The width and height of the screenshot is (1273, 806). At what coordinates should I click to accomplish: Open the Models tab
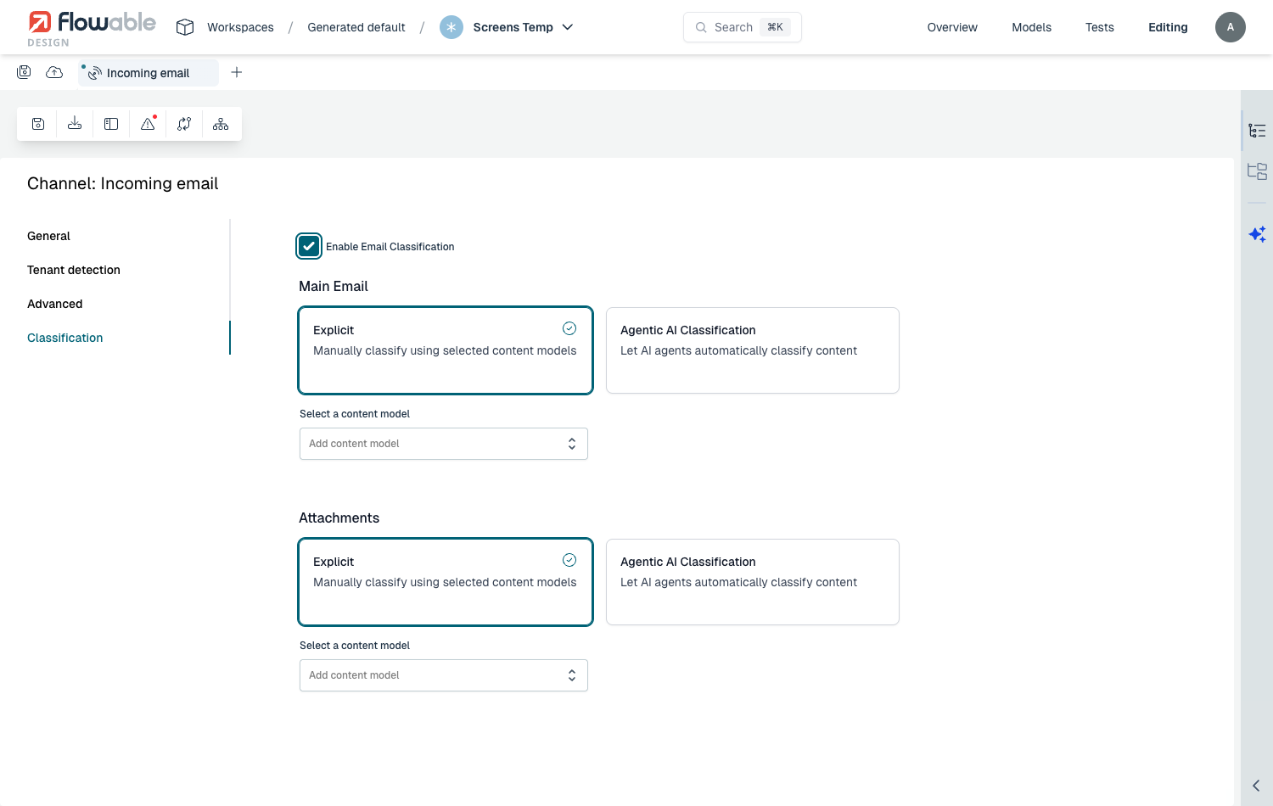point(1031,27)
